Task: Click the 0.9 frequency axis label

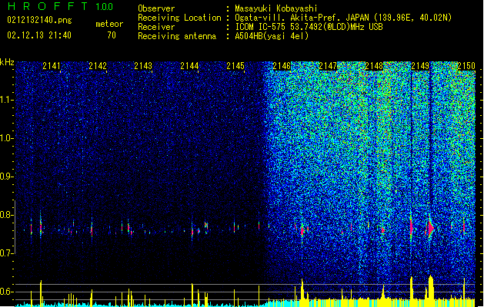Action: click(x=6, y=177)
